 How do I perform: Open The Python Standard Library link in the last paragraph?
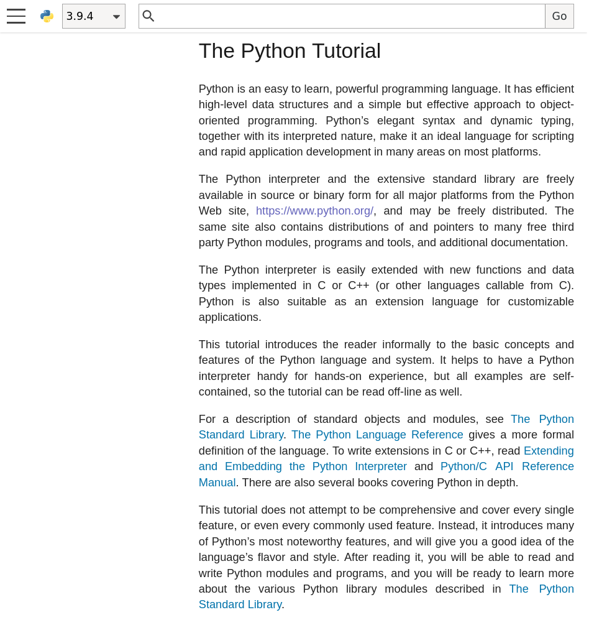[x=240, y=604]
